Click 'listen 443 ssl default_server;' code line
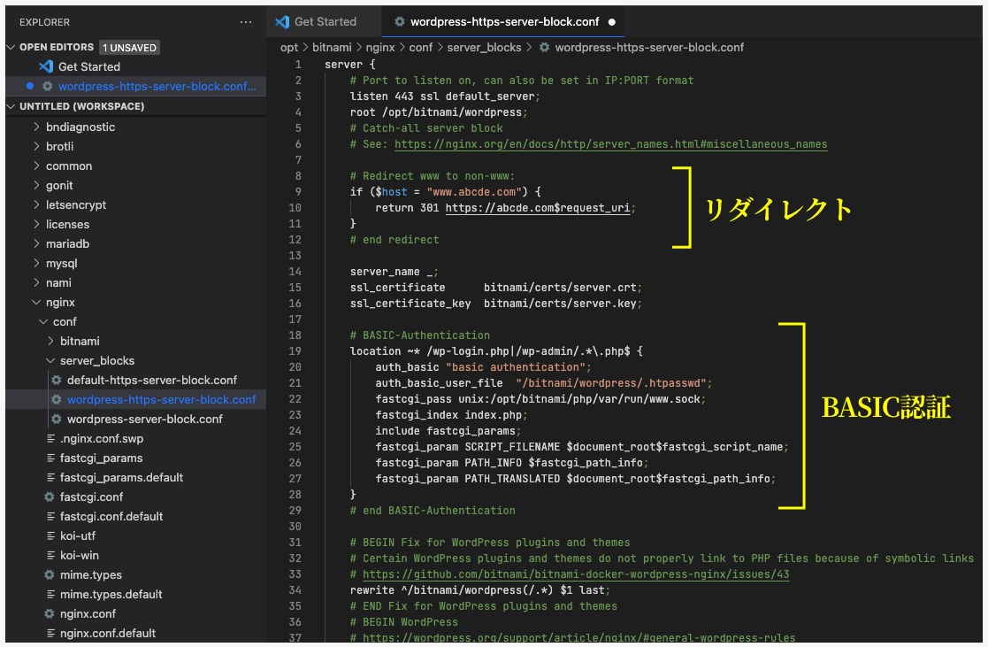 445,96
